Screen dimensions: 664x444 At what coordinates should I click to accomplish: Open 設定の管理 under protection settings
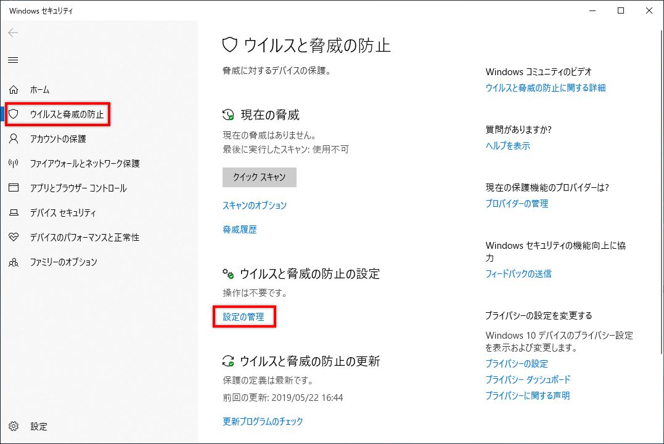coord(244,317)
